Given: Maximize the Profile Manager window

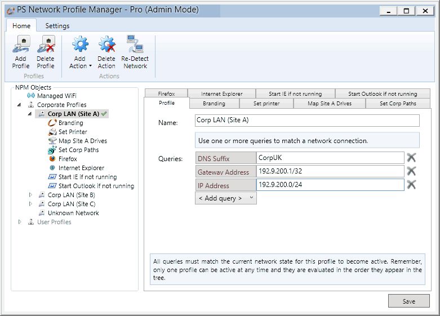Looking at the screenshot, I should [406, 11].
